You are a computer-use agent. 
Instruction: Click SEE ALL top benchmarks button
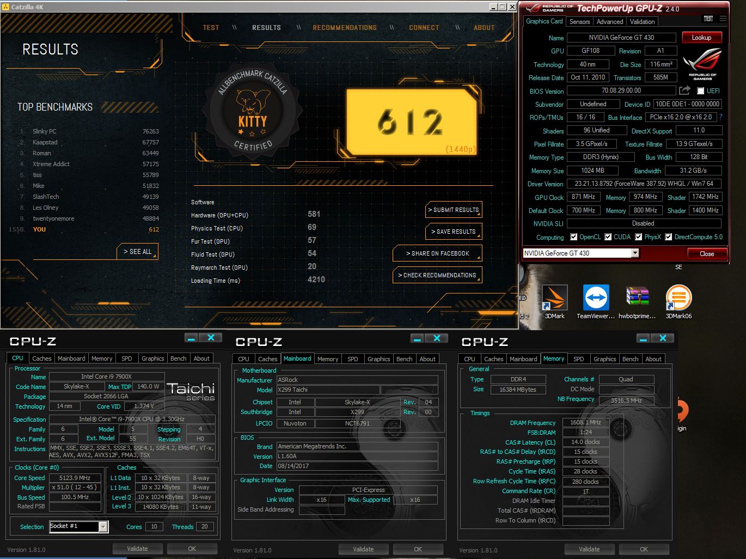click(x=137, y=252)
